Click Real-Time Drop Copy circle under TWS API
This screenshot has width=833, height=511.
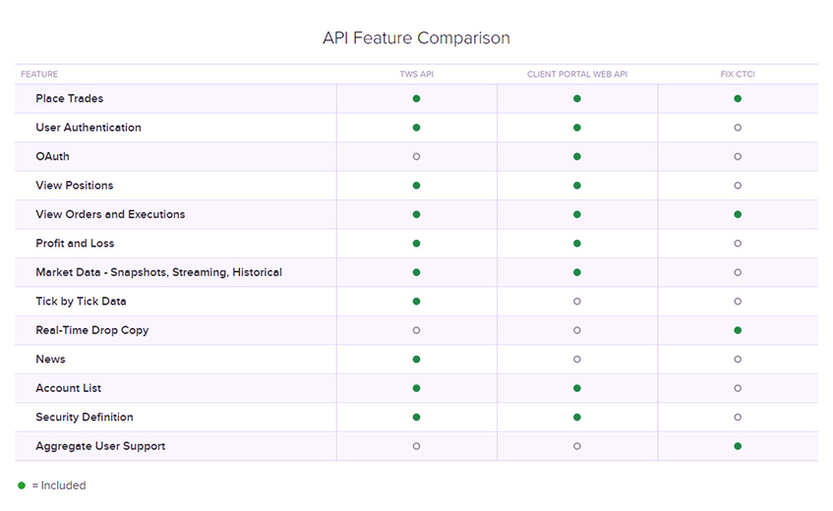click(417, 330)
